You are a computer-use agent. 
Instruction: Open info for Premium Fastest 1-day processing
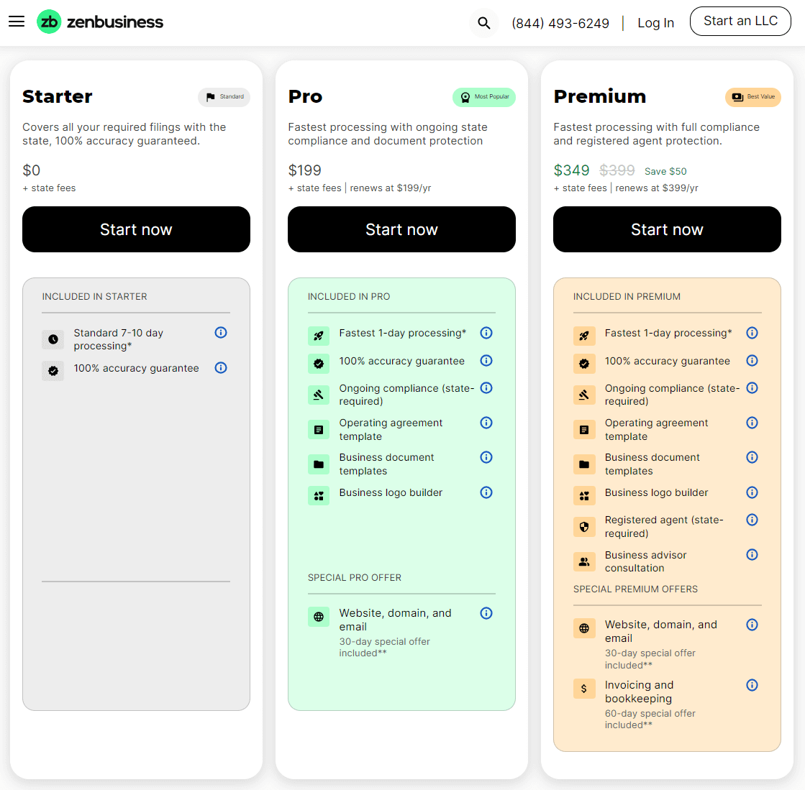click(x=752, y=333)
